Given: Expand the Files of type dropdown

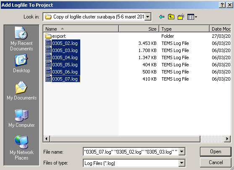Looking at the screenshot, I should (181, 163).
